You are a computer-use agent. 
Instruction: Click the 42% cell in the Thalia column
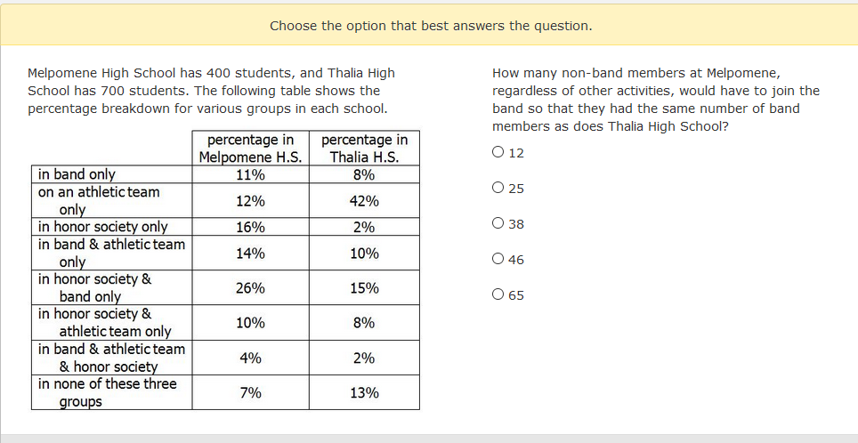364,201
